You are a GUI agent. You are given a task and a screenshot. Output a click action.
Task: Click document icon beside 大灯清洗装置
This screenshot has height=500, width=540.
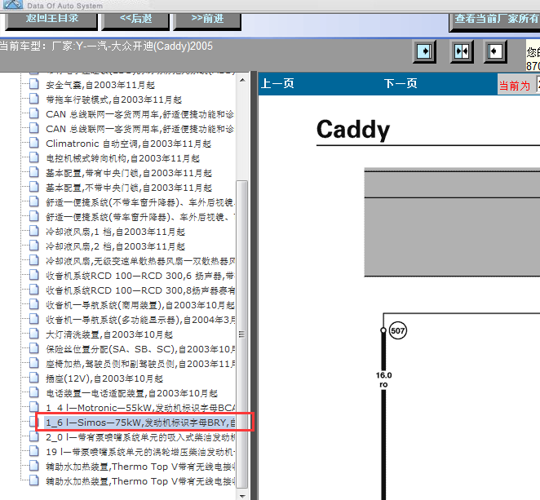tap(33, 334)
